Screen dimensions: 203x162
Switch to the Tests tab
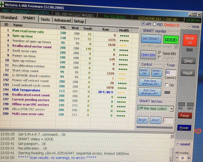click(x=45, y=20)
